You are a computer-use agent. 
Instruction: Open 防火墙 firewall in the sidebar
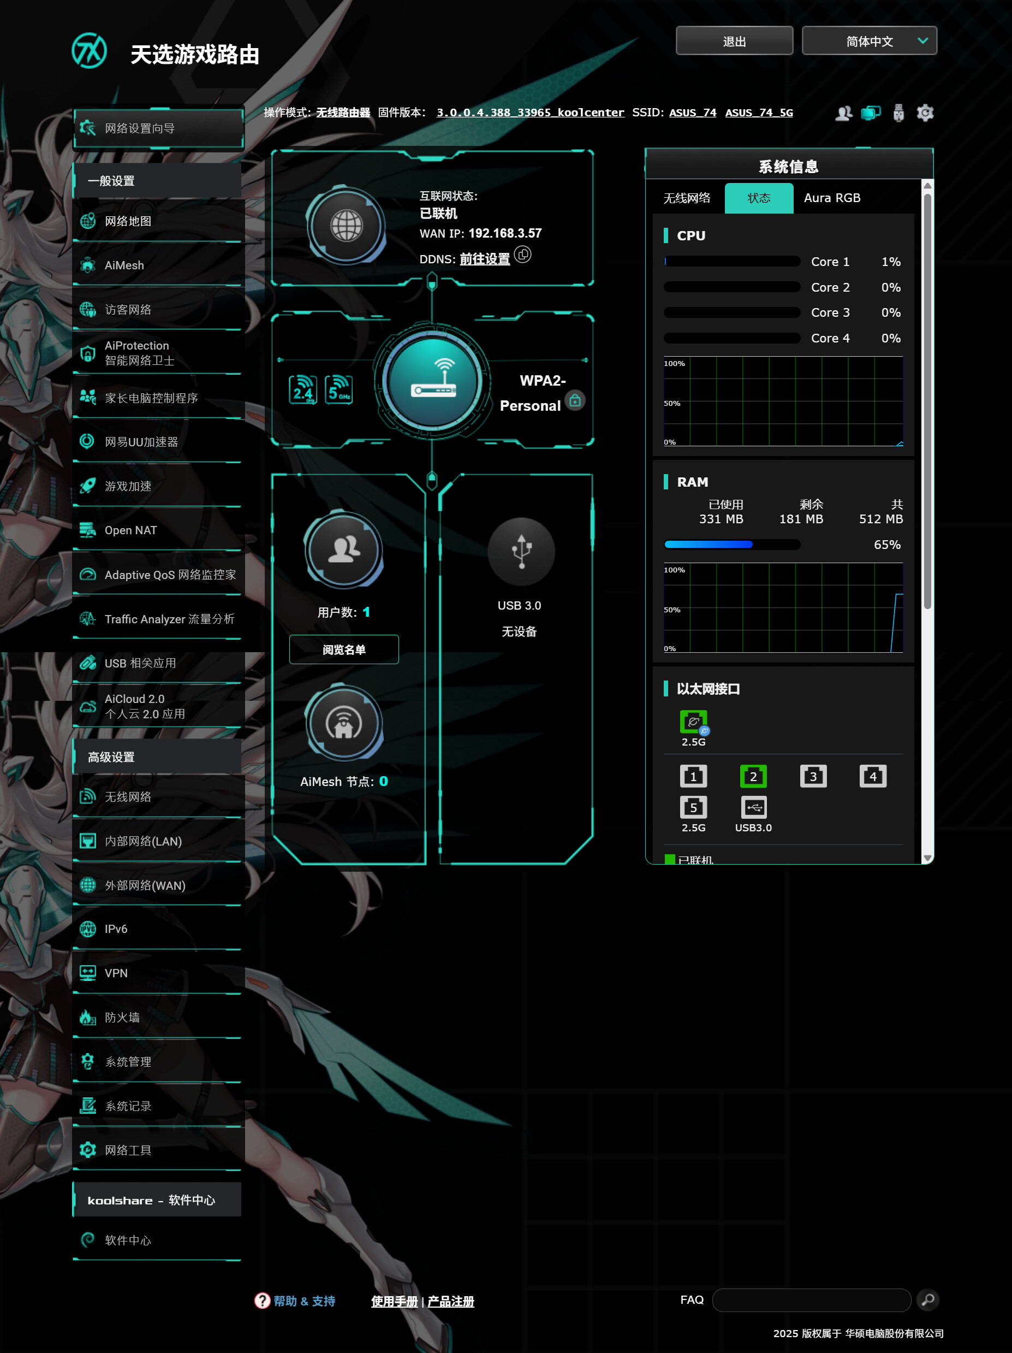(x=122, y=1017)
